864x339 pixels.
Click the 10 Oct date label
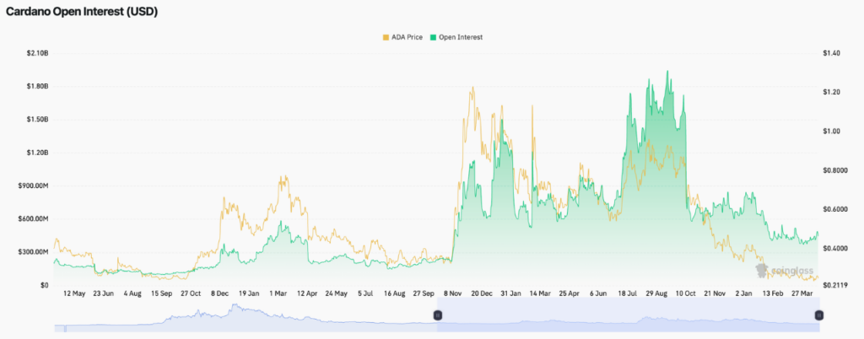(686, 293)
